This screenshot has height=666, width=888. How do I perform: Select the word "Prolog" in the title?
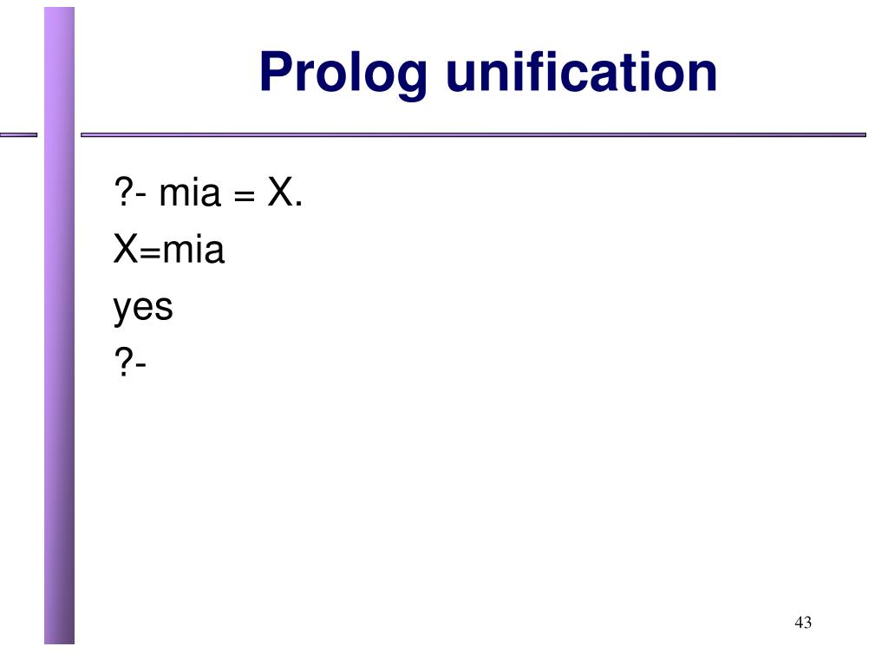(343, 74)
